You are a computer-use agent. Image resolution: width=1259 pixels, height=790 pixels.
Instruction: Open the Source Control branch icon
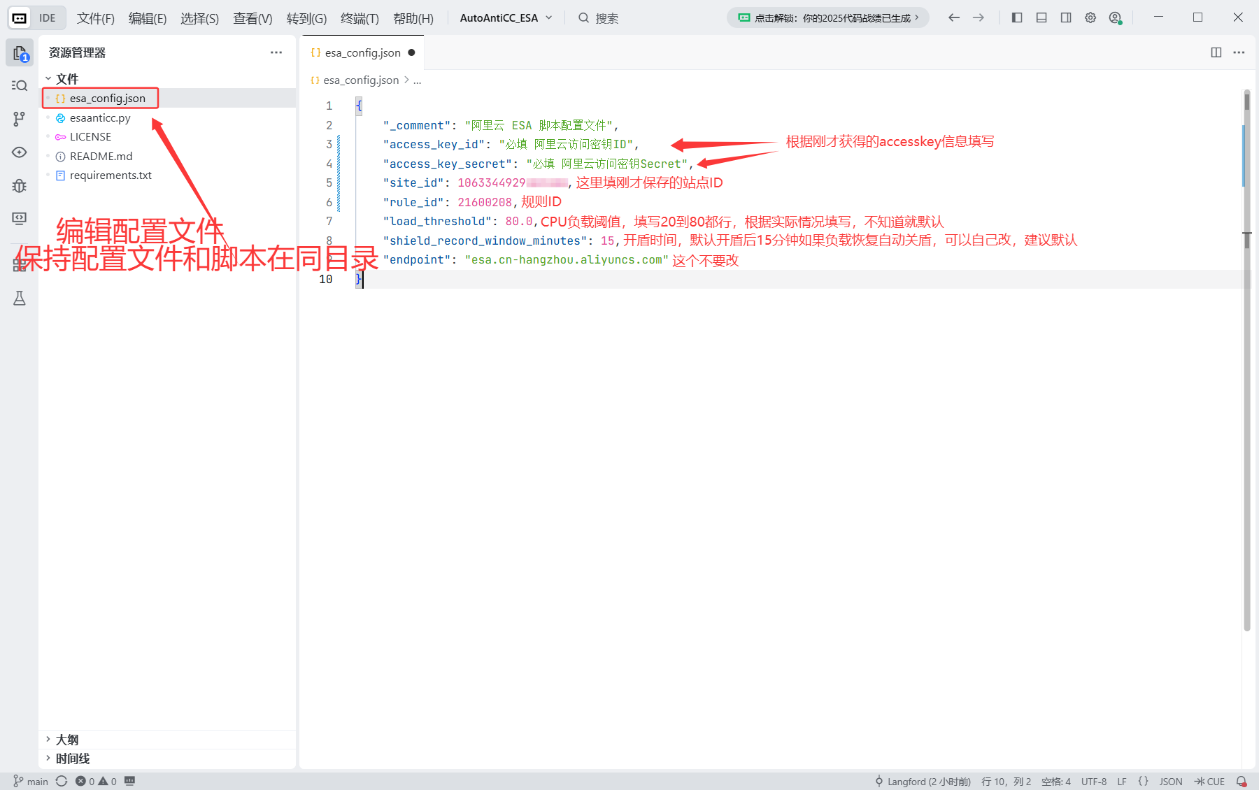coord(20,119)
